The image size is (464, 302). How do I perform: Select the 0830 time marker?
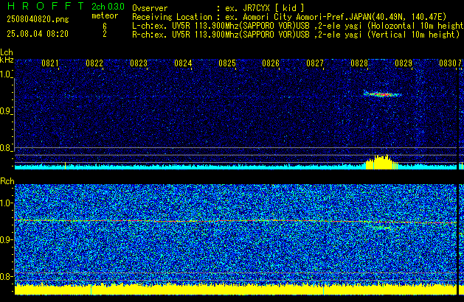coord(448,63)
